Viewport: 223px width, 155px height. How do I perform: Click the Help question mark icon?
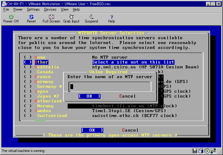tap(111, 17)
